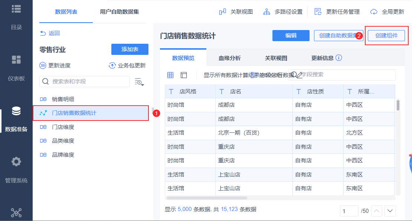Click the 字段搜索 input field
Screen dimensions: 412x221
[341, 75]
